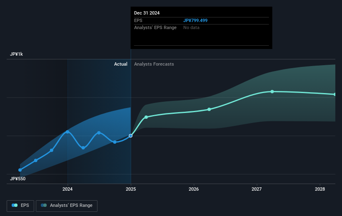The image size is (342, 216).
Task: Click the EPS legend color dots icon
Action: [x=15, y=205]
